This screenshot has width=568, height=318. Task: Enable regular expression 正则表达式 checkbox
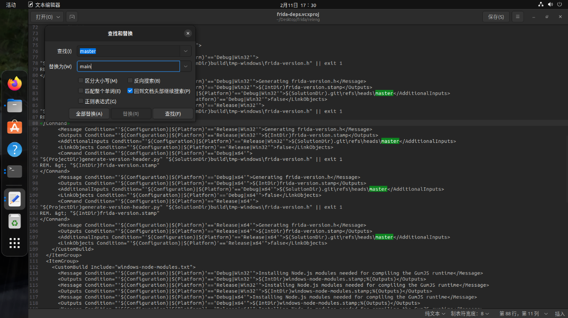pos(81,101)
